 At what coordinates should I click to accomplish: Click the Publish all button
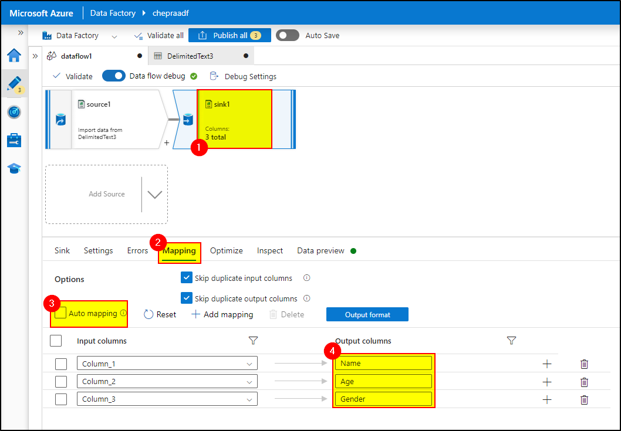[230, 35]
